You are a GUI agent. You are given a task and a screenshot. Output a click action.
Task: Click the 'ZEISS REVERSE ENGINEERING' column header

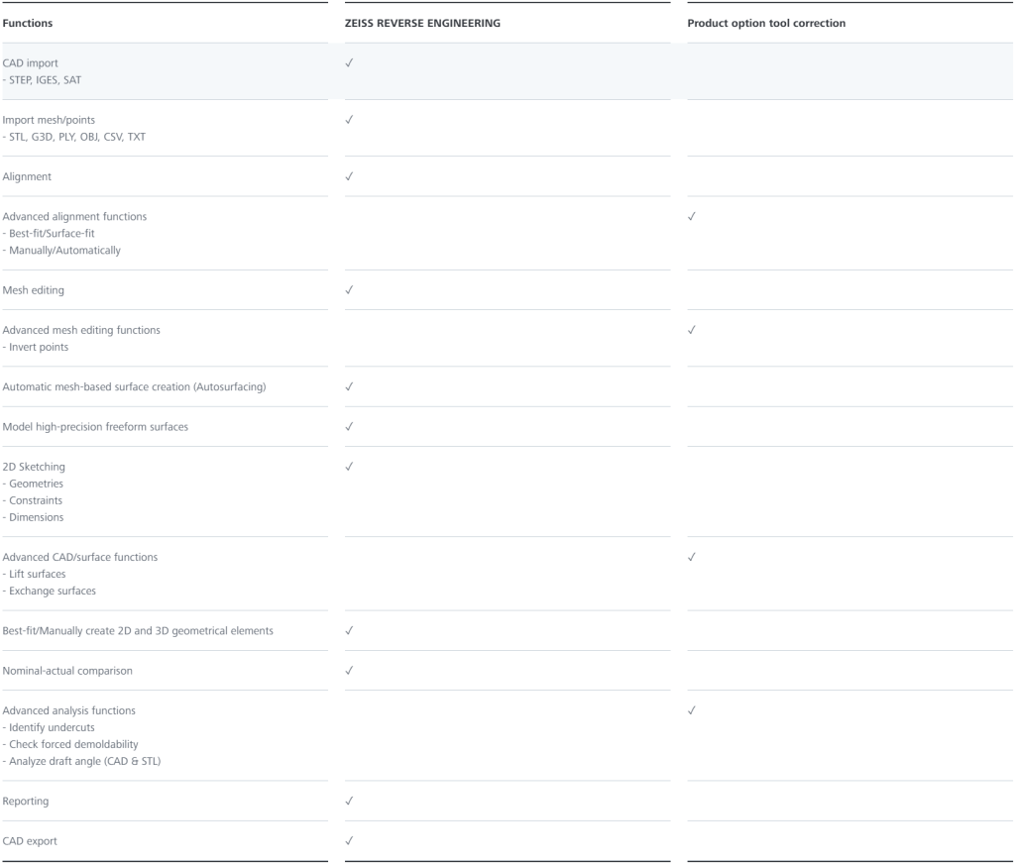tap(422, 23)
